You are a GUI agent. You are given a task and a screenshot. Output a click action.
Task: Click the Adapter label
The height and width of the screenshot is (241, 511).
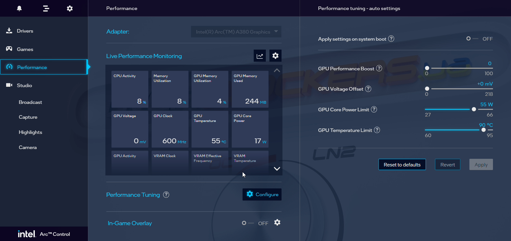pyautogui.click(x=118, y=32)
